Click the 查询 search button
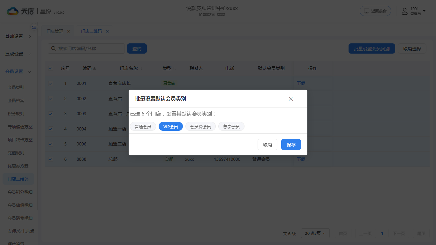The height and width of the screenshot is (245, 436). pyautogui.click(x=137, y=48)
